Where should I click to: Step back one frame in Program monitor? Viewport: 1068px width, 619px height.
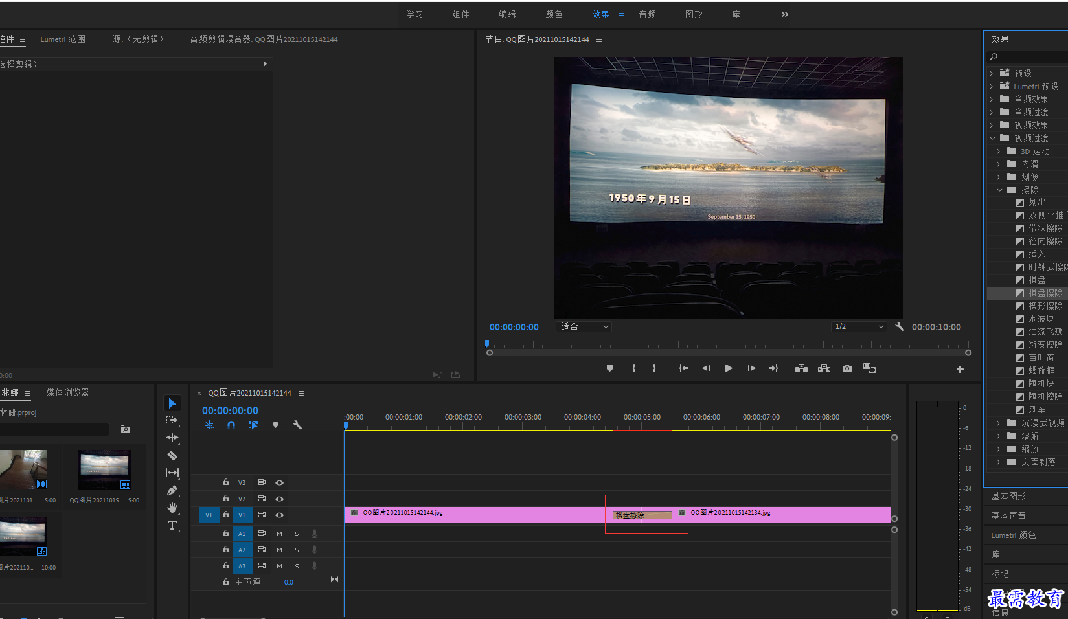tap(706, 368)
